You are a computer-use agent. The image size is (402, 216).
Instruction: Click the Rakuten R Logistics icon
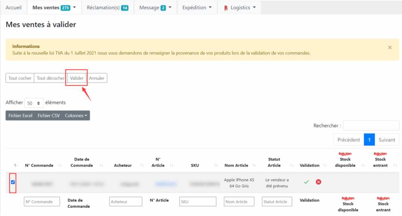(x=226, y=8)
